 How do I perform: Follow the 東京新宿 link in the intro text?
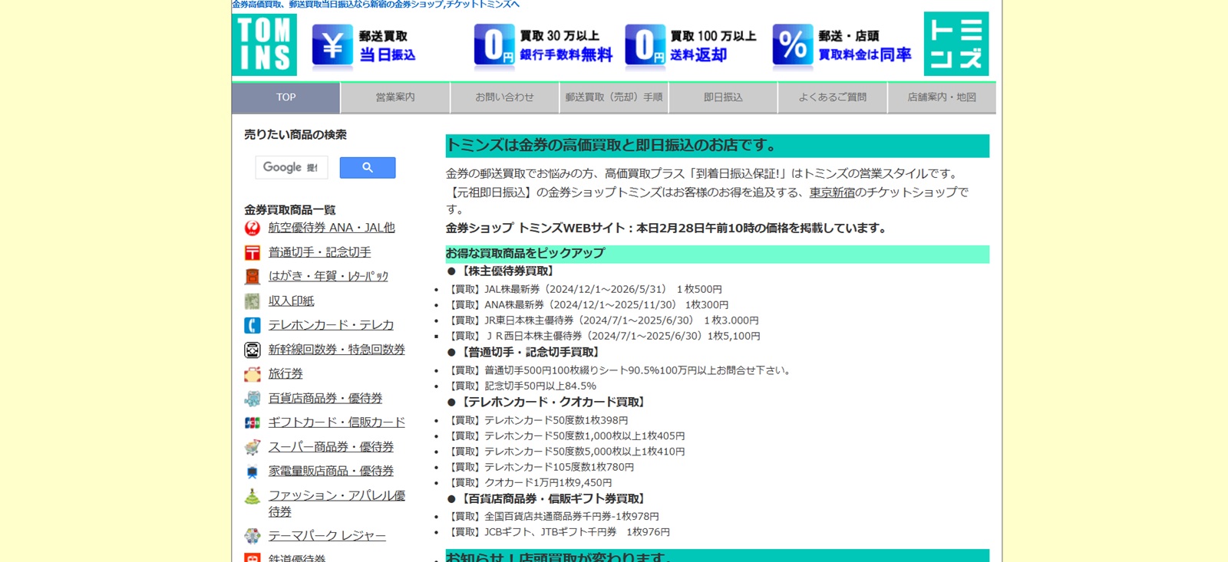point(832,192)
